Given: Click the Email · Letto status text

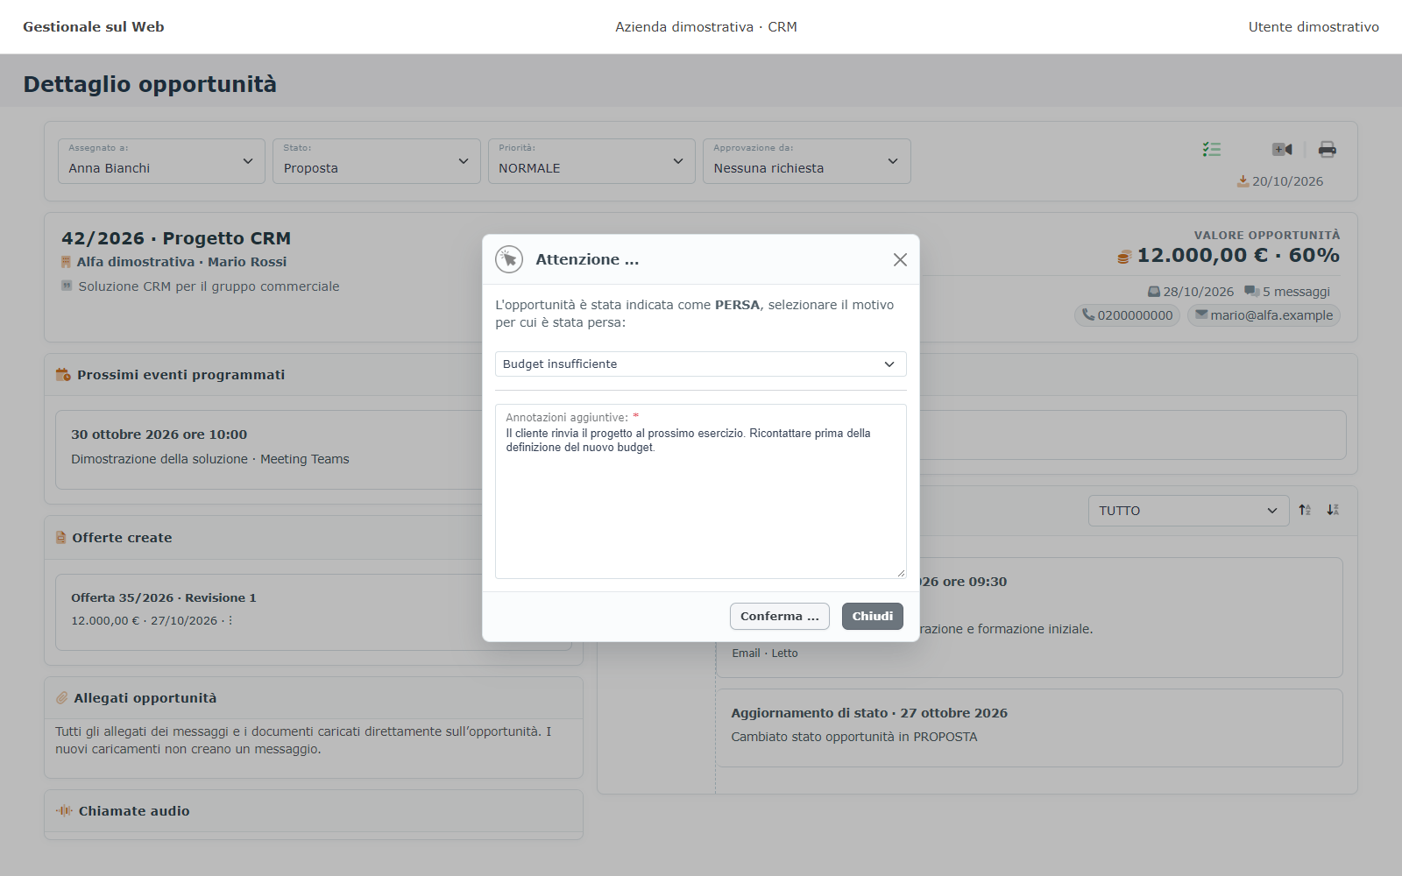Looking at the screenshot, I should [765, 653].
